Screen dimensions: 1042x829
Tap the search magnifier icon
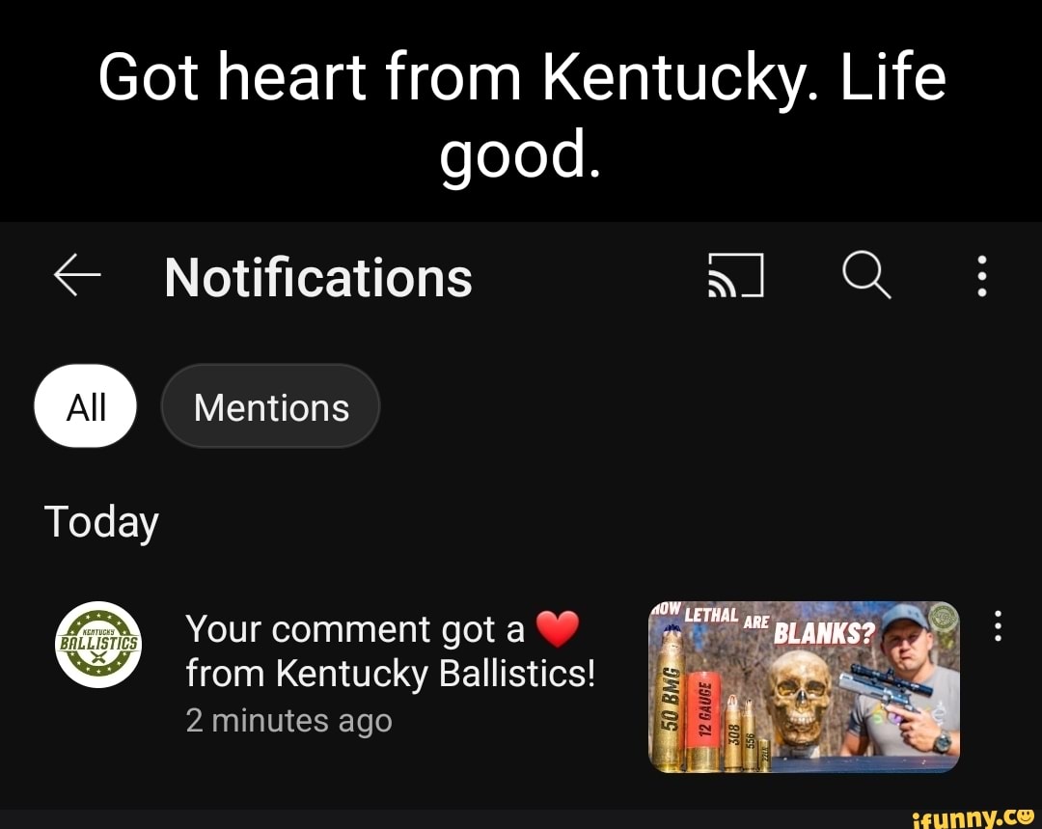click(x=865, y=277)
